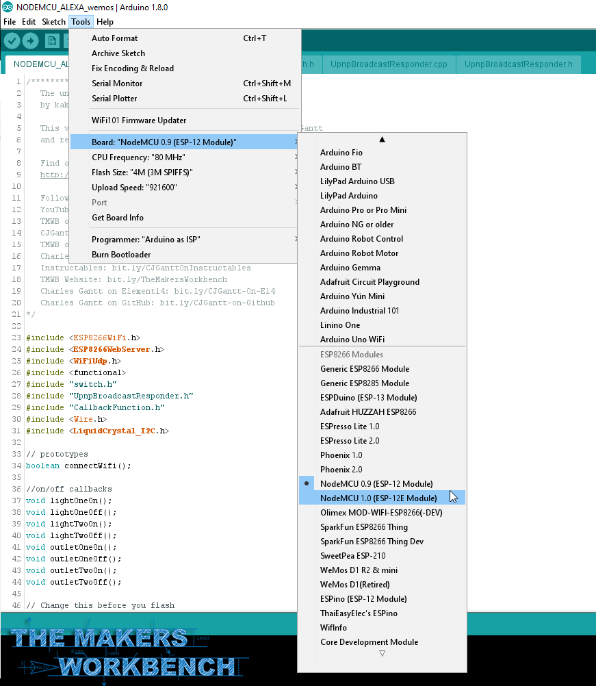Choose SweetPea ESP-210 board
Viewport: 596px width, 686px height.
(383, 556)
